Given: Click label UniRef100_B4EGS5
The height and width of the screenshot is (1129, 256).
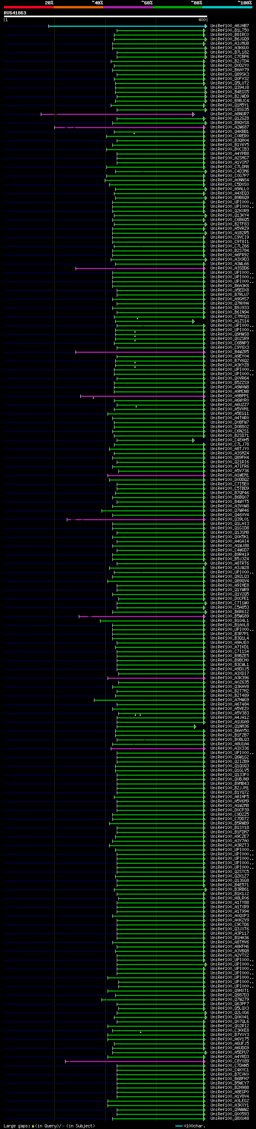Looking at the screenshot, I should pos(230,92).
